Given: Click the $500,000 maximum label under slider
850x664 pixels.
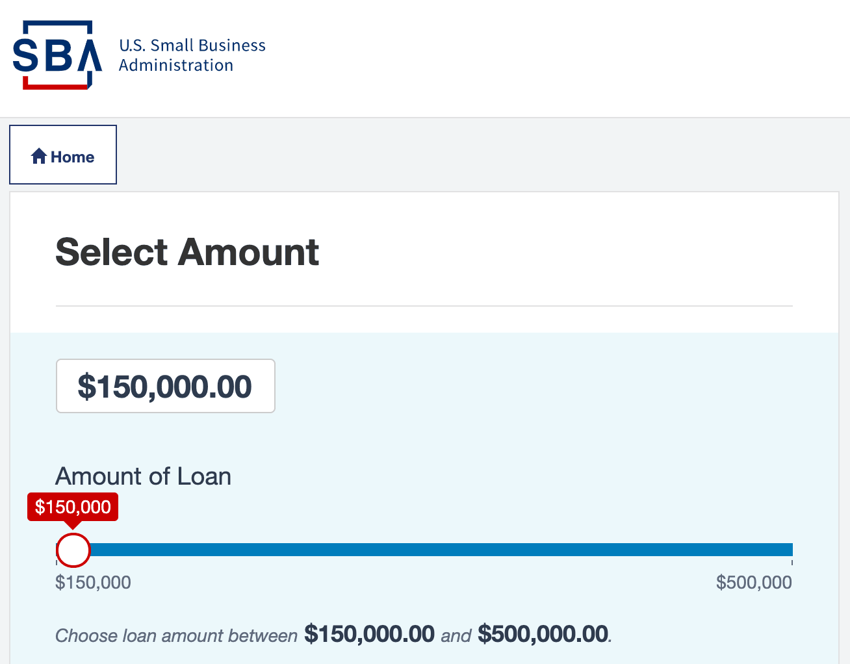Looking at the screenshot, I should pyautogui.click(x=754, y=582).
